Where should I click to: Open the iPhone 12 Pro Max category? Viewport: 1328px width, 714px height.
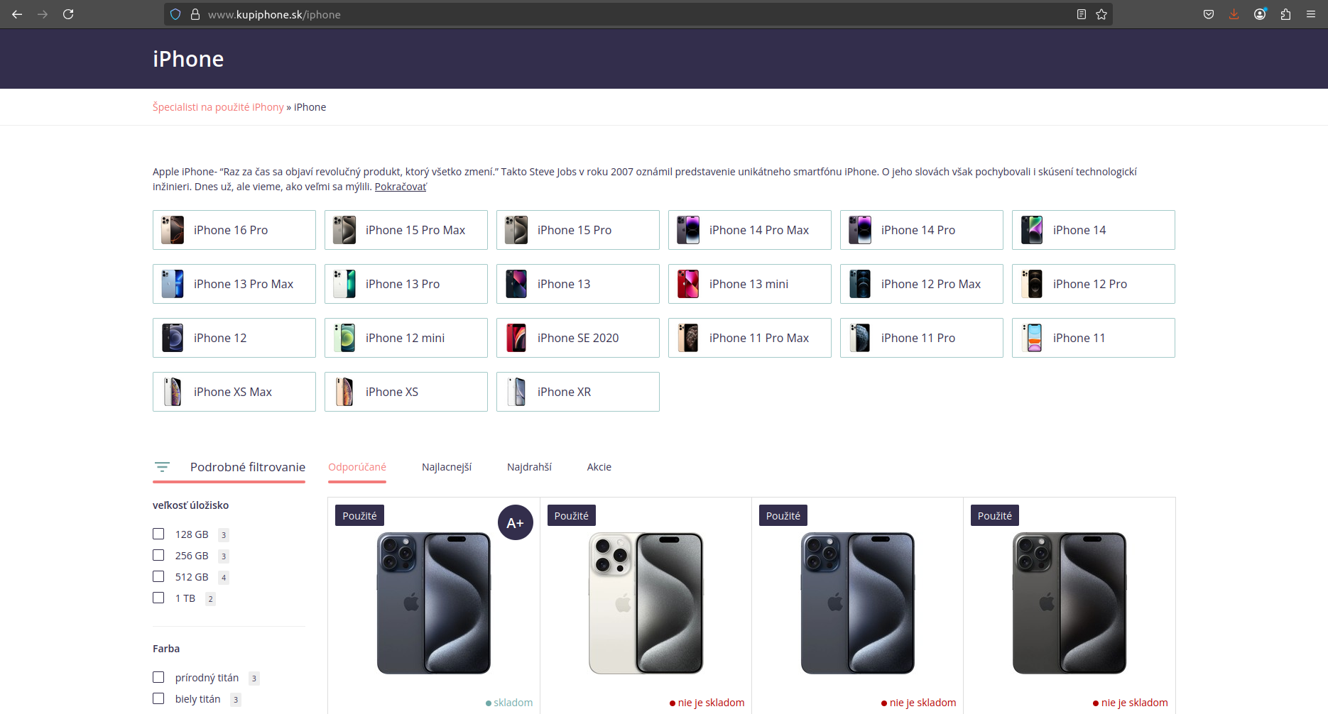[x=922, y=284]
